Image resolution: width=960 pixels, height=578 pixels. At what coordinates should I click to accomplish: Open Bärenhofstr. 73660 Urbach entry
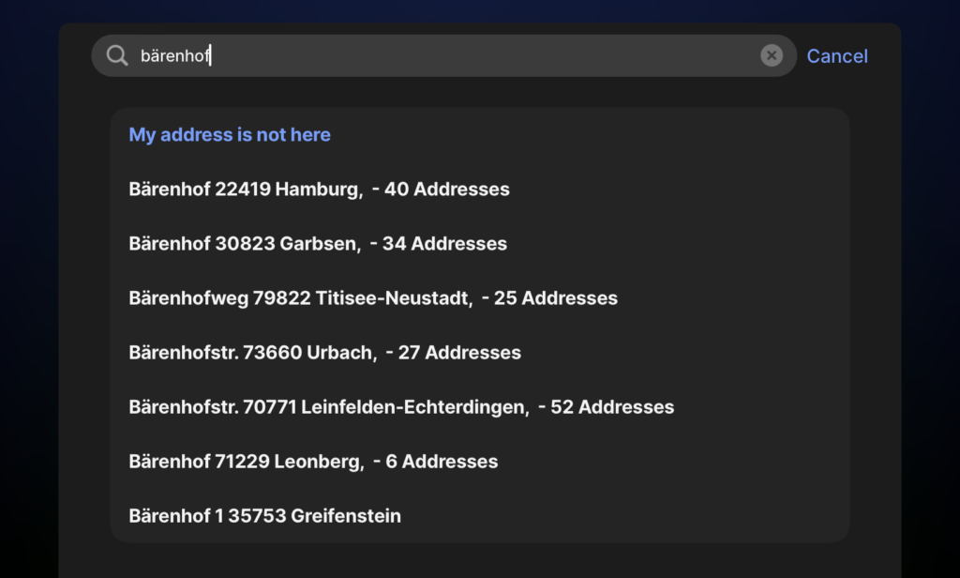click(252, 353)
